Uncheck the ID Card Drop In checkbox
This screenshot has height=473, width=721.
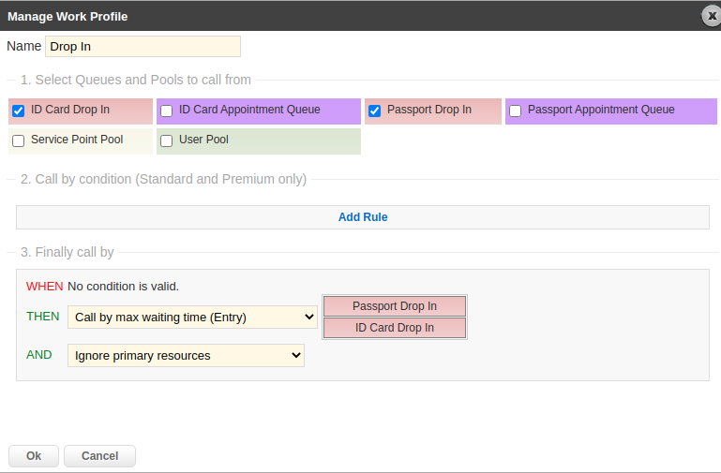[x=18, y=111]
